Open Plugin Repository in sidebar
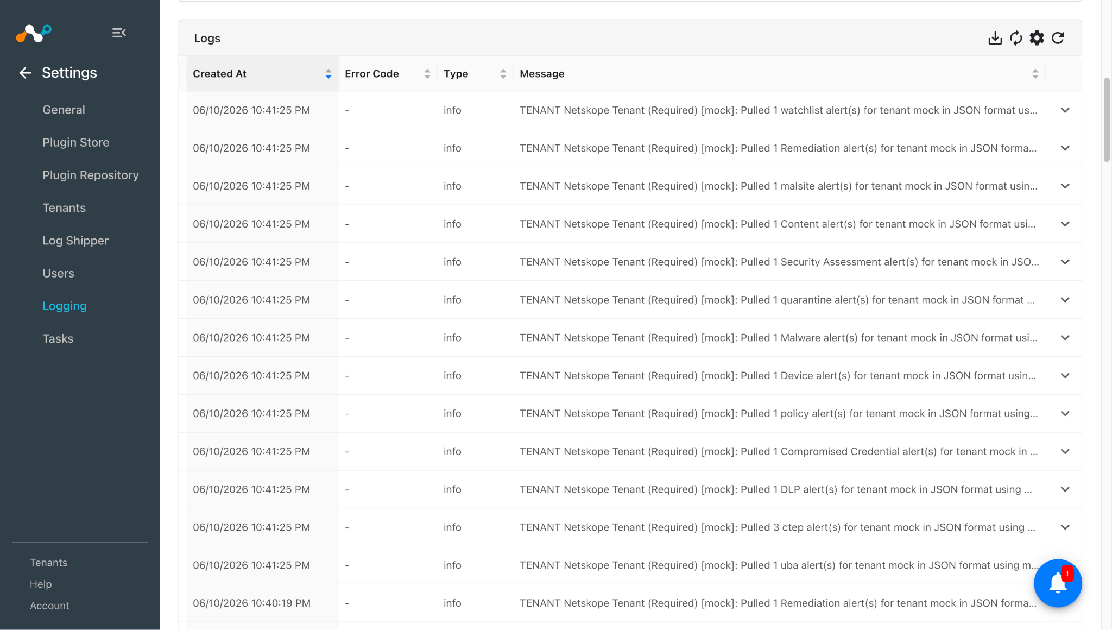Screen dimensions: 1112x630 click(x=91, y=175)
